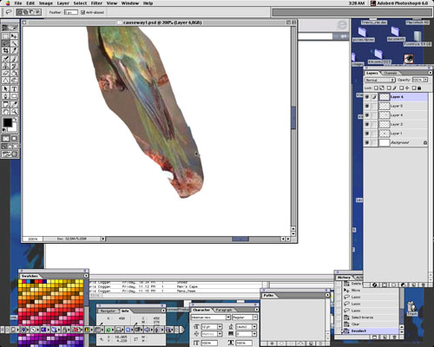This screenshot has height=347, width=434.
Task: Select the Type tool
Action: coord(14,88)
